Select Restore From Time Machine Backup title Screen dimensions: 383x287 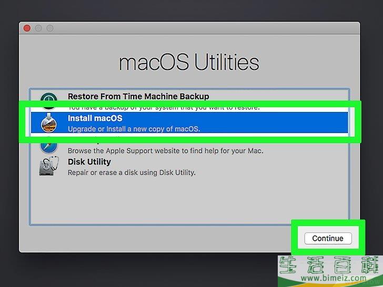click(x=138, y=96)
